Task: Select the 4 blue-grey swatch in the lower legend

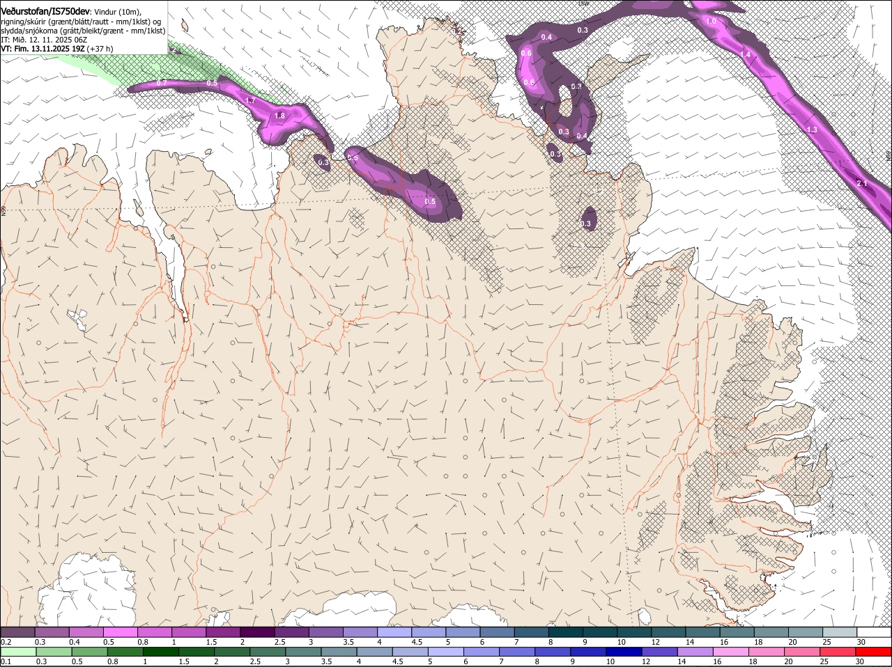Action: 374,652
